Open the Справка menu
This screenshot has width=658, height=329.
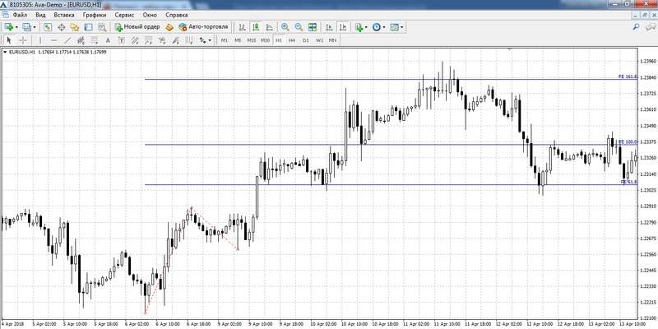tap(177, 15)
